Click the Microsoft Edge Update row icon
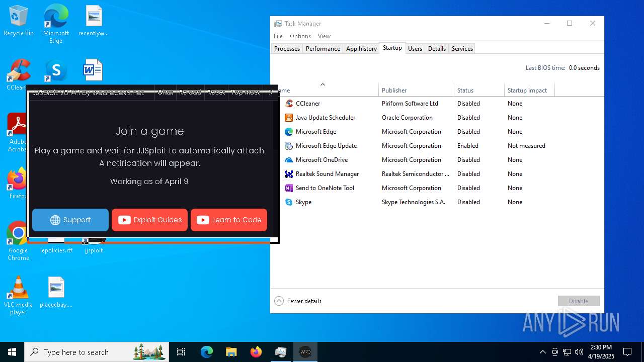 pos(289,146)
